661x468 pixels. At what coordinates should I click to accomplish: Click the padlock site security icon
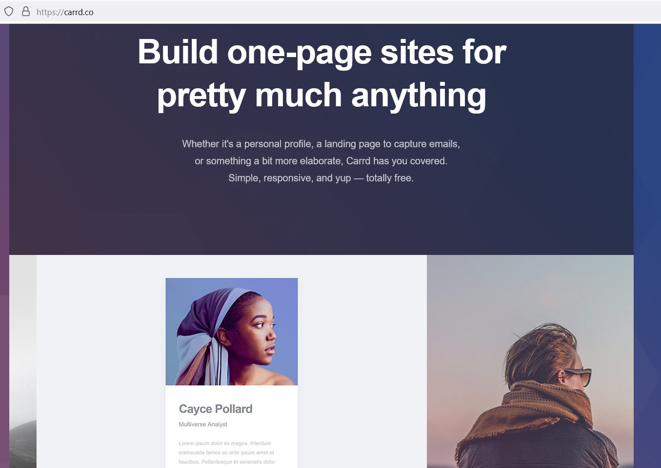[26, 11]
